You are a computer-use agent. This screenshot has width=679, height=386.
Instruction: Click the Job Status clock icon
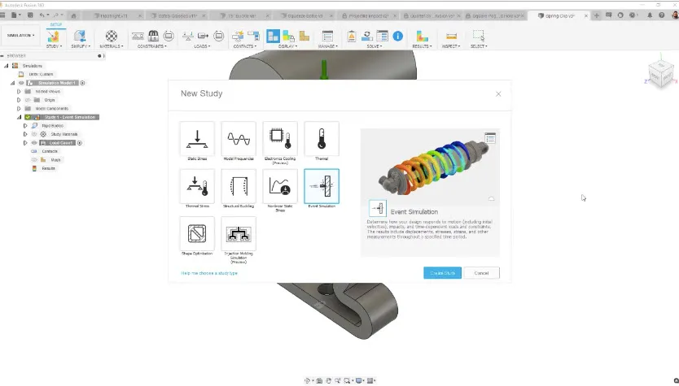[x=633, y=15]
